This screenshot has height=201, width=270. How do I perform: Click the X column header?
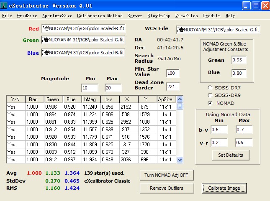tap(129, 99)
